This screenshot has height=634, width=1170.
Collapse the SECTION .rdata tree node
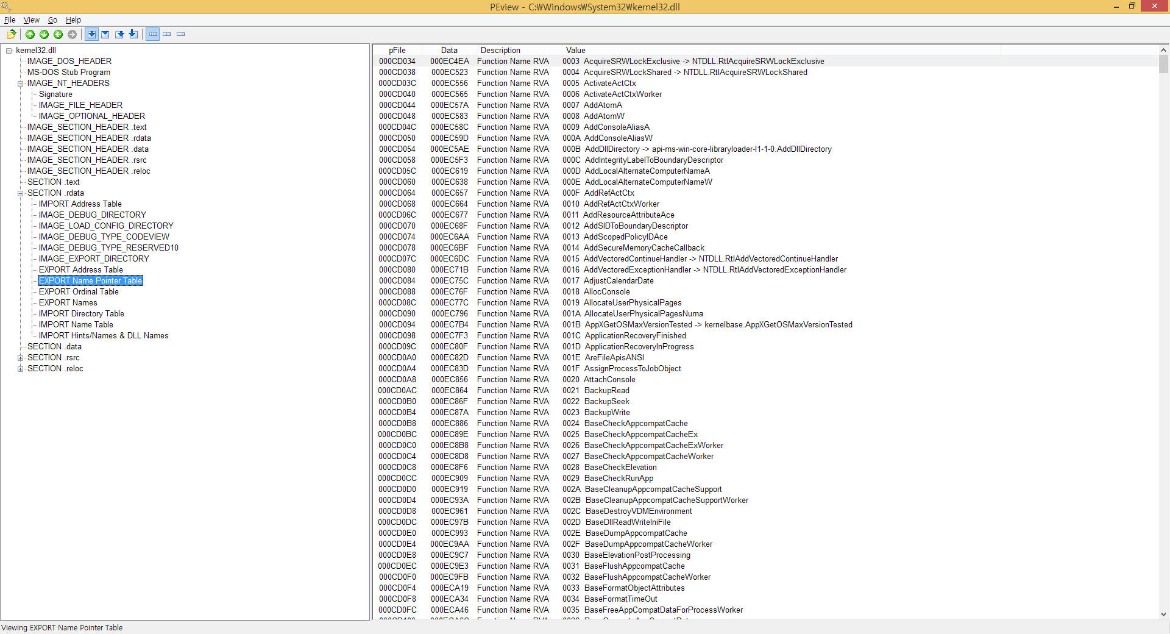[x=21, y=193]
